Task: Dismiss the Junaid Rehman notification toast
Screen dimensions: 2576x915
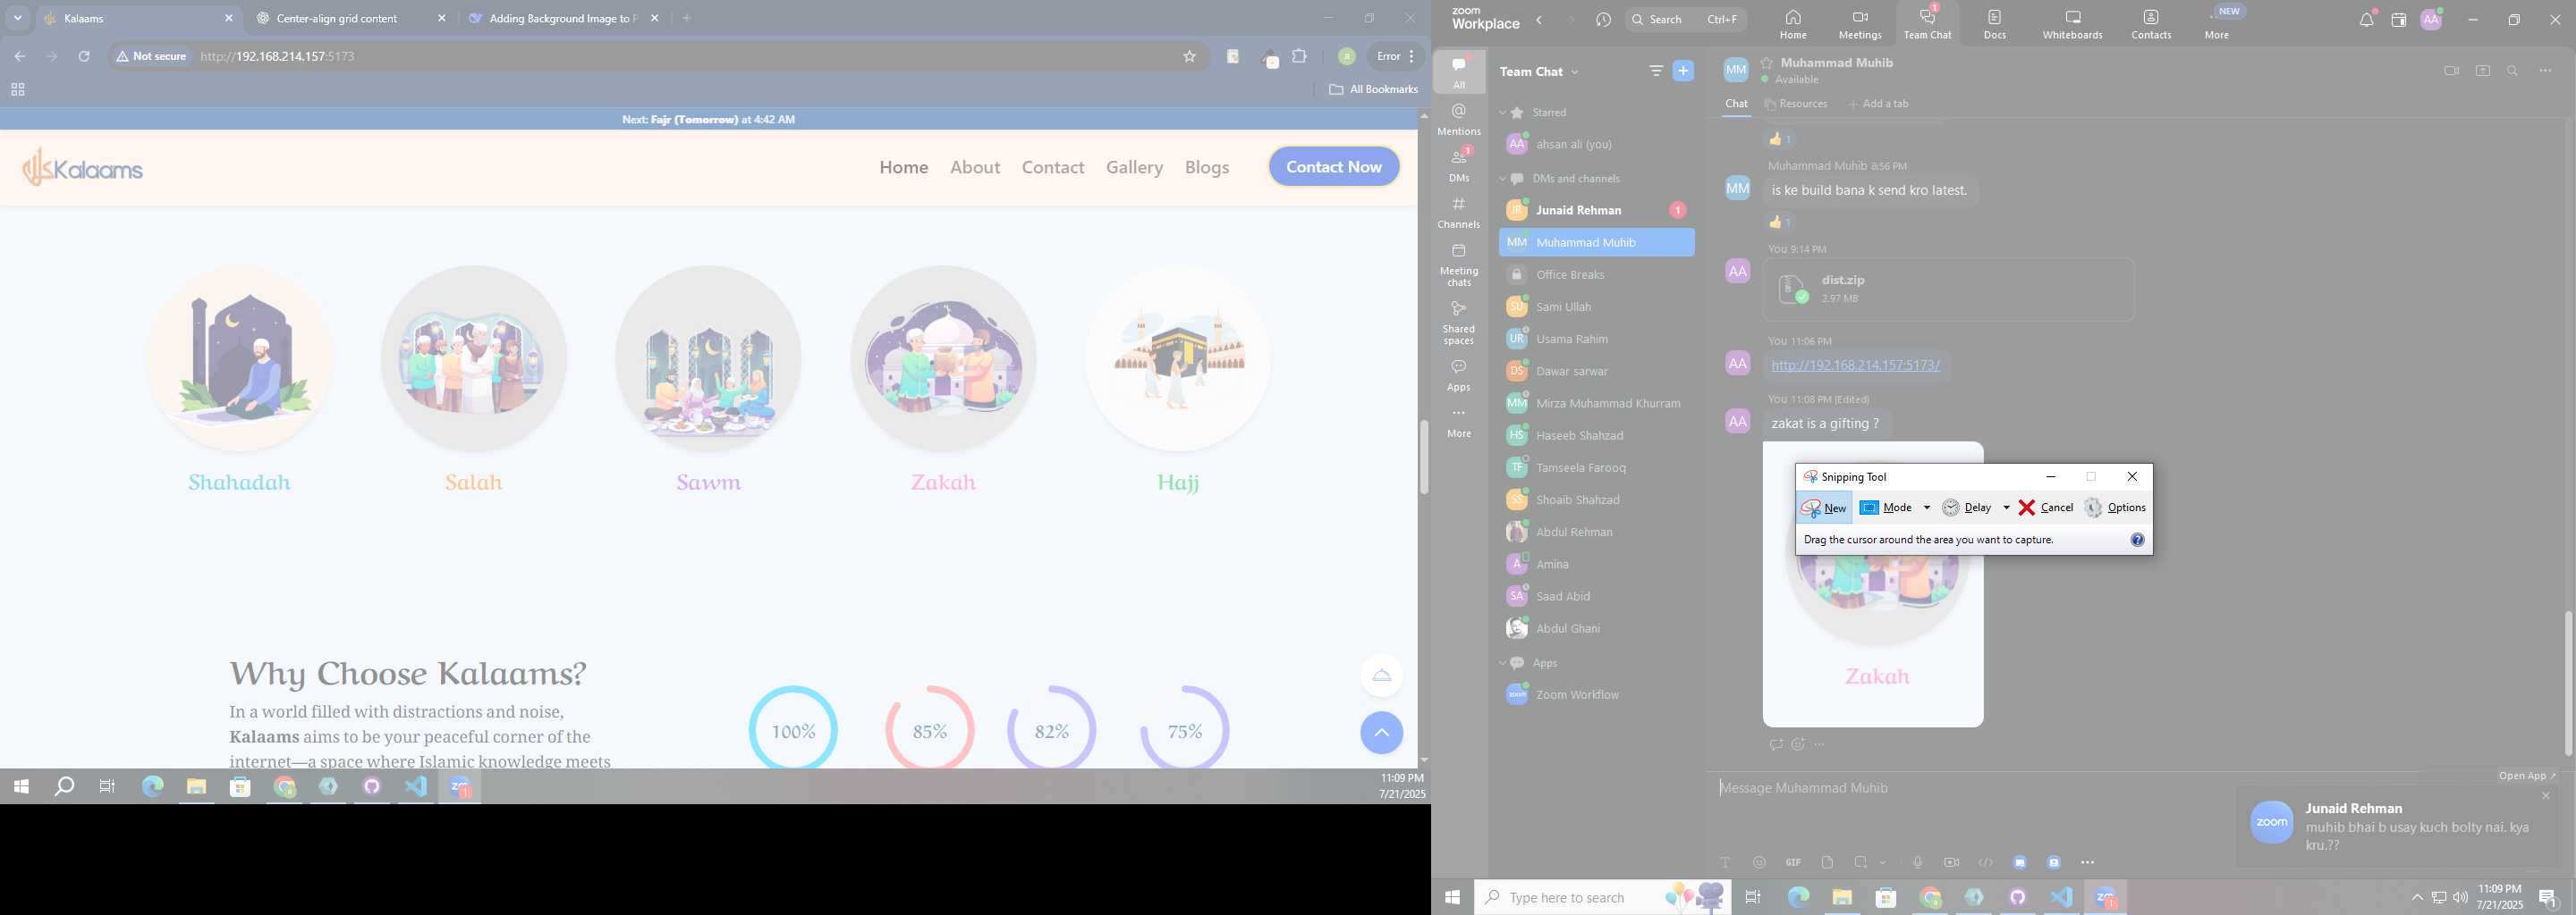Action: 2545,796
